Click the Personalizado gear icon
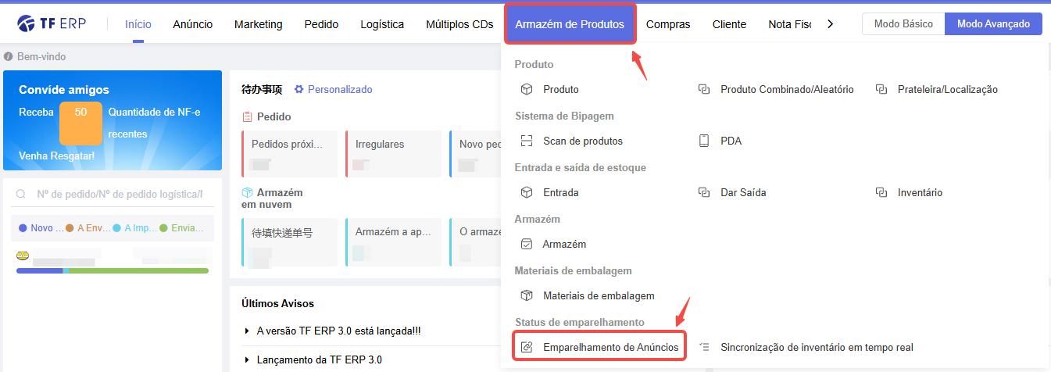Viewport: 1051px width, 372px height. [x=298, y=89]
